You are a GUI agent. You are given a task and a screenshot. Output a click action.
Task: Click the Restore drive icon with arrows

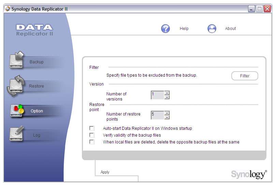click(x=15, y=86)
